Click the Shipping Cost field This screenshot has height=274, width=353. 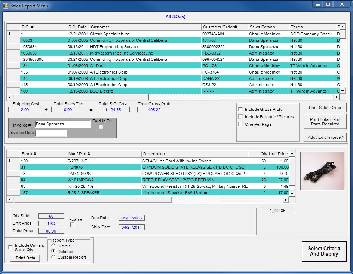point(25,110)
